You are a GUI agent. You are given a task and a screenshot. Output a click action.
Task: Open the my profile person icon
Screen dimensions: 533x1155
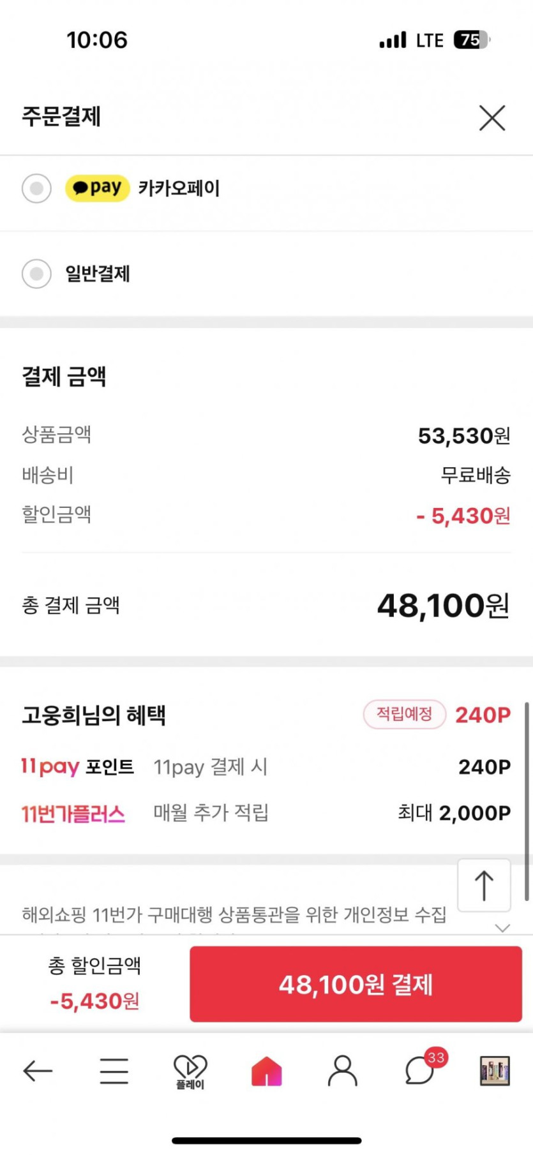point(343,1070)
